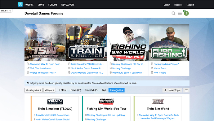
Task: Click the Fishing Sim World logo in category card
Action: click(106, 102)
